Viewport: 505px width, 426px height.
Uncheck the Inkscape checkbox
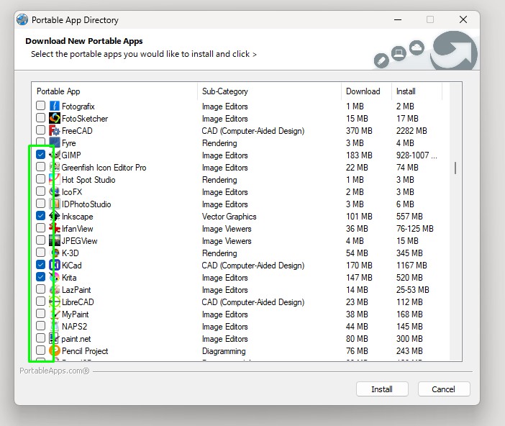pos(40,217)
